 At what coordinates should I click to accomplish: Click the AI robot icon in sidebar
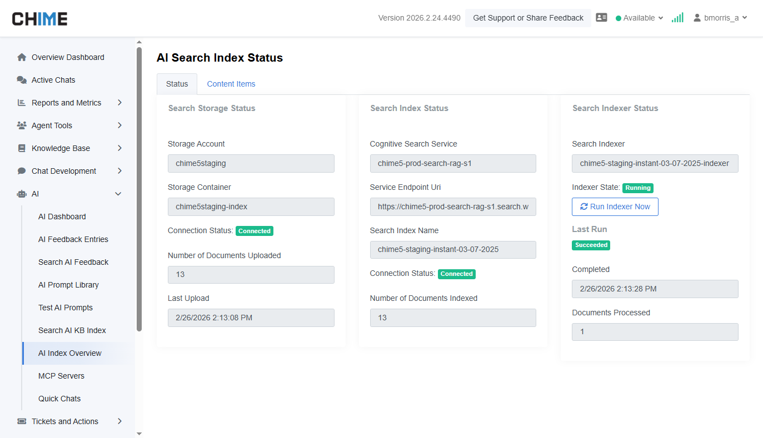click(x=22, y=194)
